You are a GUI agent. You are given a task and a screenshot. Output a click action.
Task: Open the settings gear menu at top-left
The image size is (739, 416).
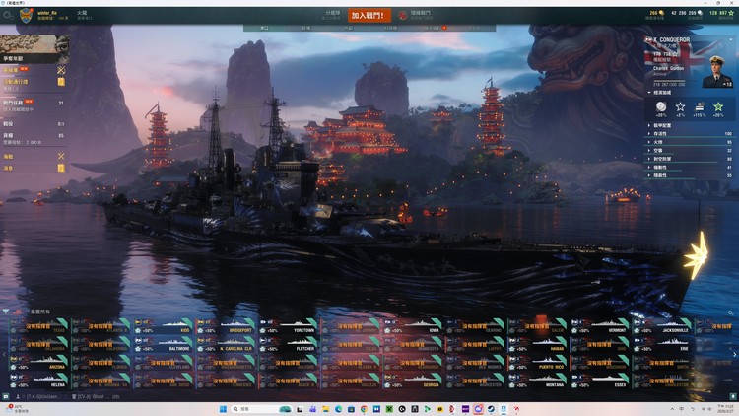8,15
